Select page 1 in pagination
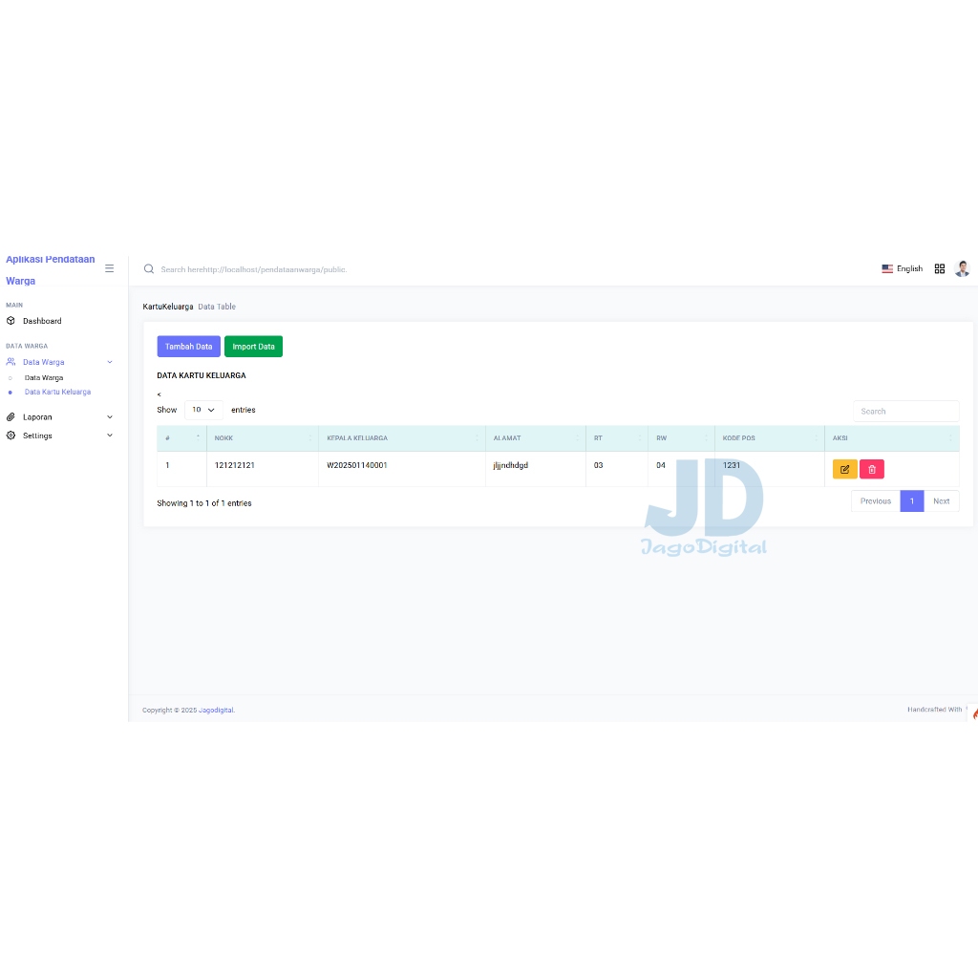978x978 pixels. [x=911, y=500]
